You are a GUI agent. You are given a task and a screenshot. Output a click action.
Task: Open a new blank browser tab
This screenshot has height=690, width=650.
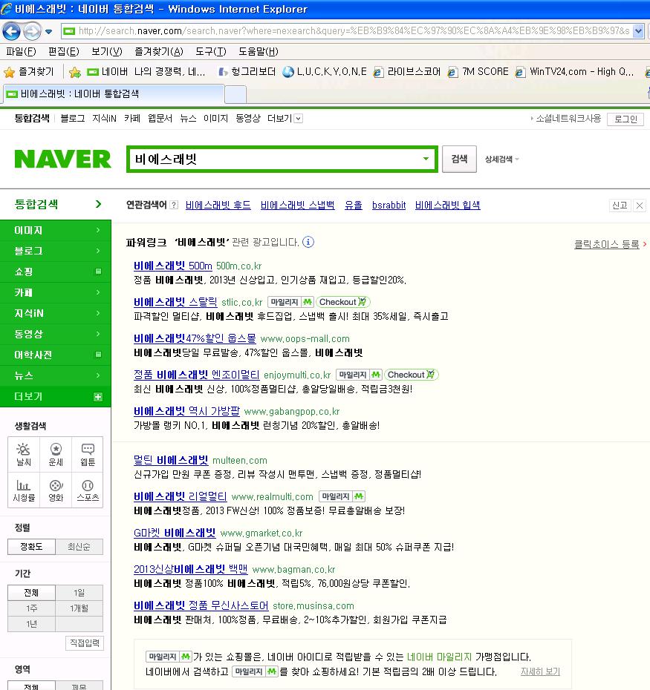(x=235, y=95)
